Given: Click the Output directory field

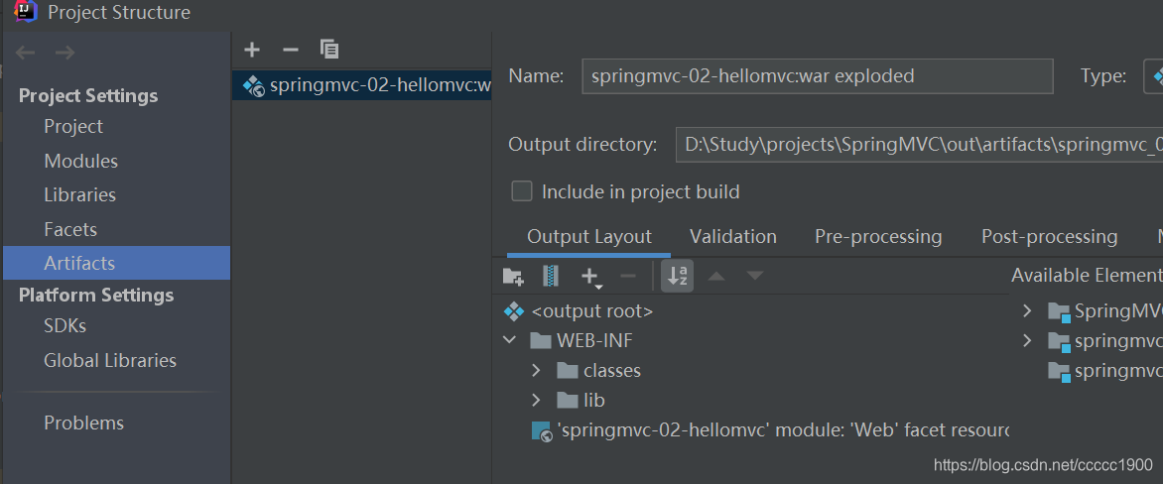Looking at the screenshot, I should [x=919, y=145].
